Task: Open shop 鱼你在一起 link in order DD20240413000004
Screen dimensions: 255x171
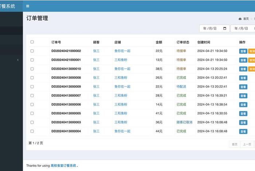Action: [x=122, y=131]
